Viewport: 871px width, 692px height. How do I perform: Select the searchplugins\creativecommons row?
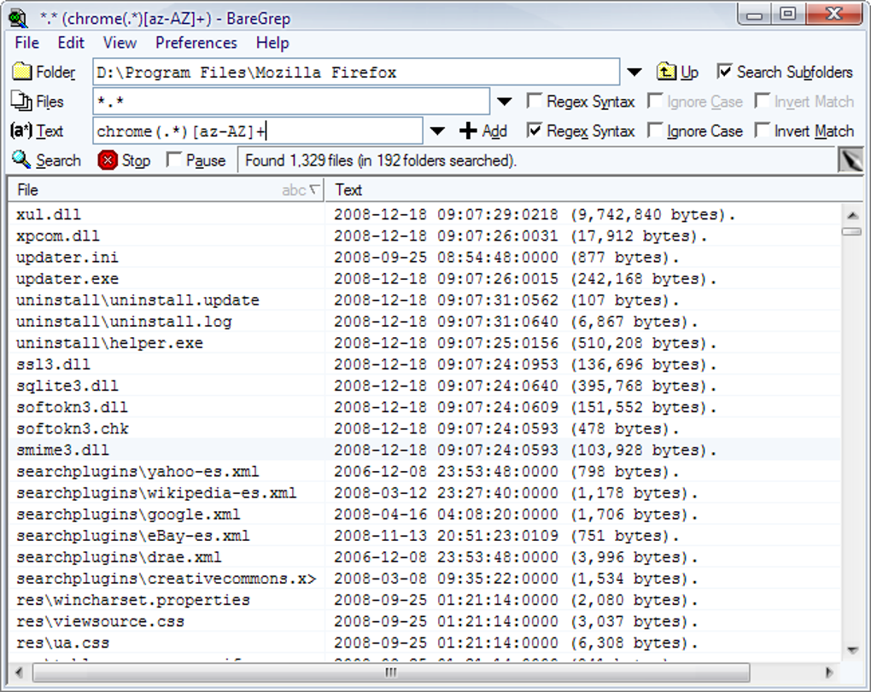click(x=425, y=579)
